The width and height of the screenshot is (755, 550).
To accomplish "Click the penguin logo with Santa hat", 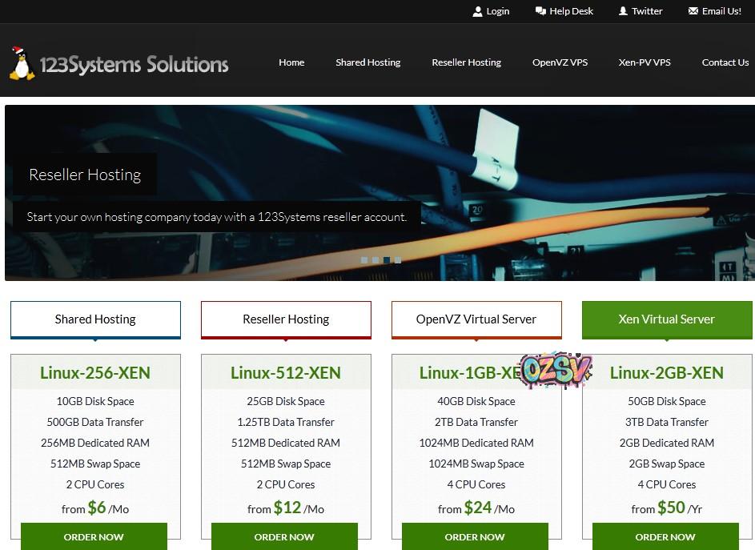I will click(22, 63).
